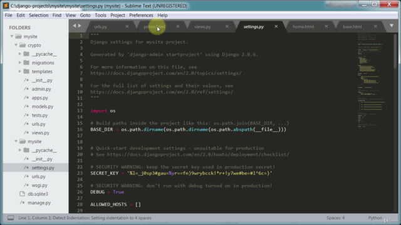
Task: Click line number 16 in the gutter
Action: pos(80,129)
